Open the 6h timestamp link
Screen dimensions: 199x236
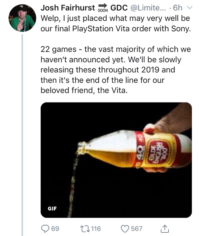(x=178, y=8)
